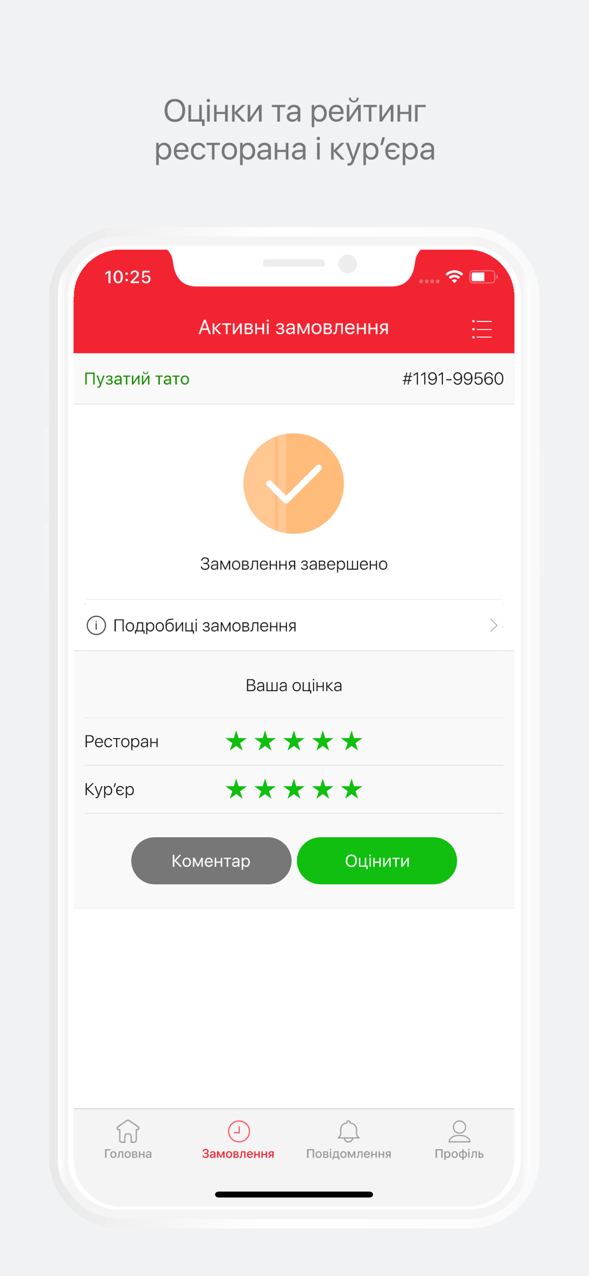Expand Подробиці замовлення chevron arrow
This screenshot has width=589, height=1276.
(493, 625)
